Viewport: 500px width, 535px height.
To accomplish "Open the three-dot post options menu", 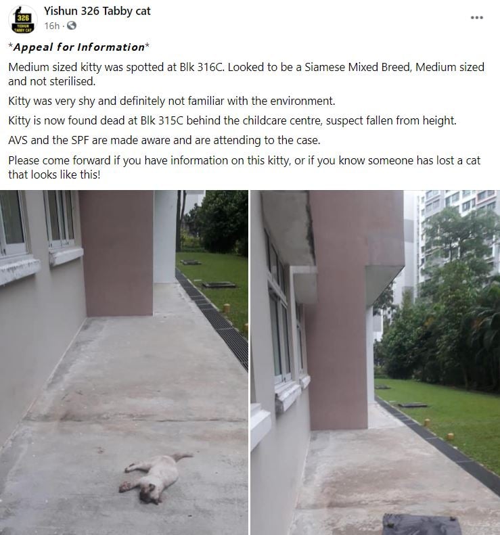I will click(x=476, y=18).
